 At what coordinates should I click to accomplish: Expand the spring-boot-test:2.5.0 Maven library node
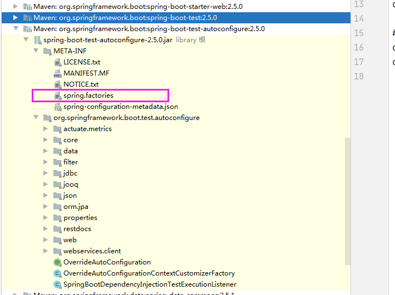[x=16, y=18]
